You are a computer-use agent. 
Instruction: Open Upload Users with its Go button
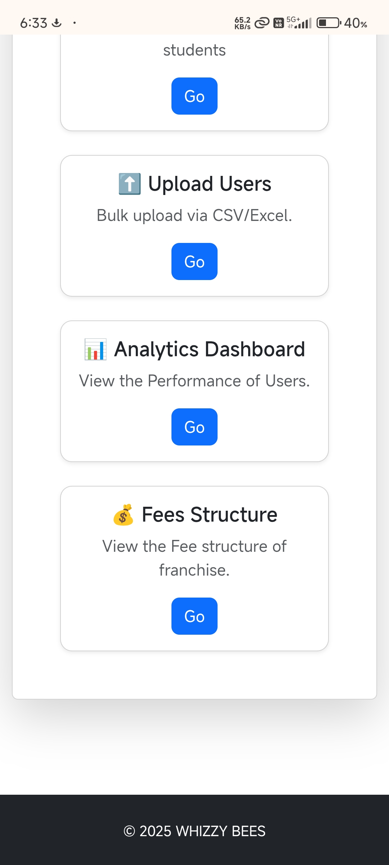point(194,262)
